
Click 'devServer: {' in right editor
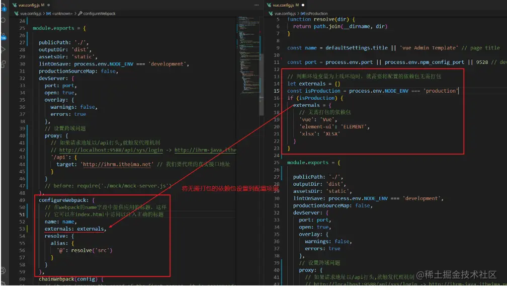click(311, 212)
